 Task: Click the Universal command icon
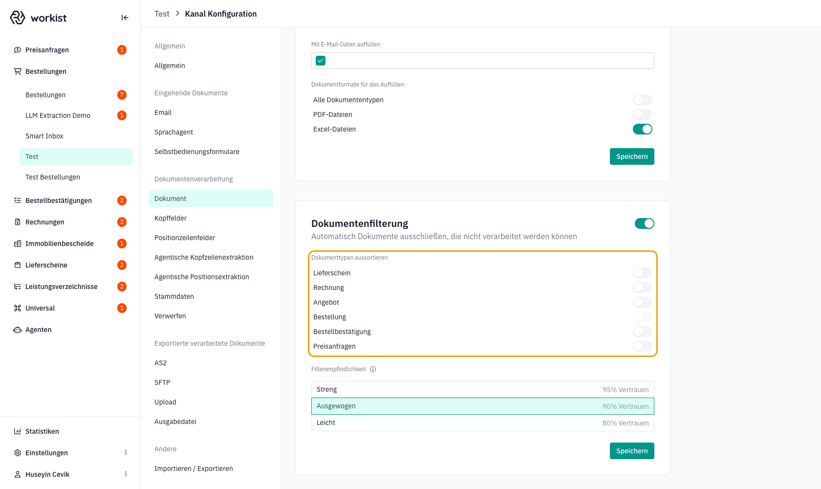18,308
